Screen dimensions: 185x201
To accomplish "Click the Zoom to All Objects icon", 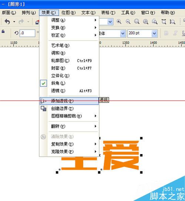I will [146, 21].
